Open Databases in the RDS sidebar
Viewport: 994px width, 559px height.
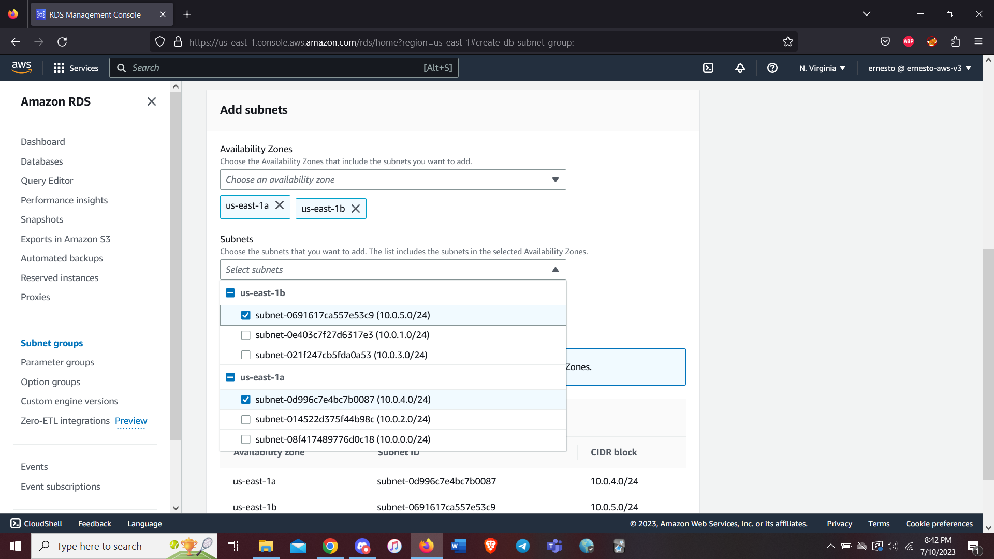(41, 161)
